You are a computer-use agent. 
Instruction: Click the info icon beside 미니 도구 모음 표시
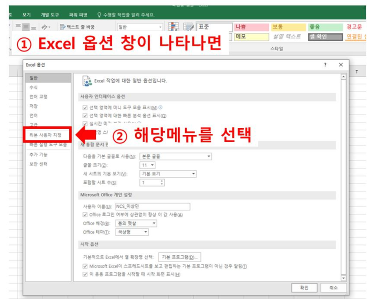pos(160,107)
